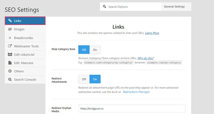Screen dimensions: 214x114
Task: Open the Search Console tab
Action: point(25,79)
